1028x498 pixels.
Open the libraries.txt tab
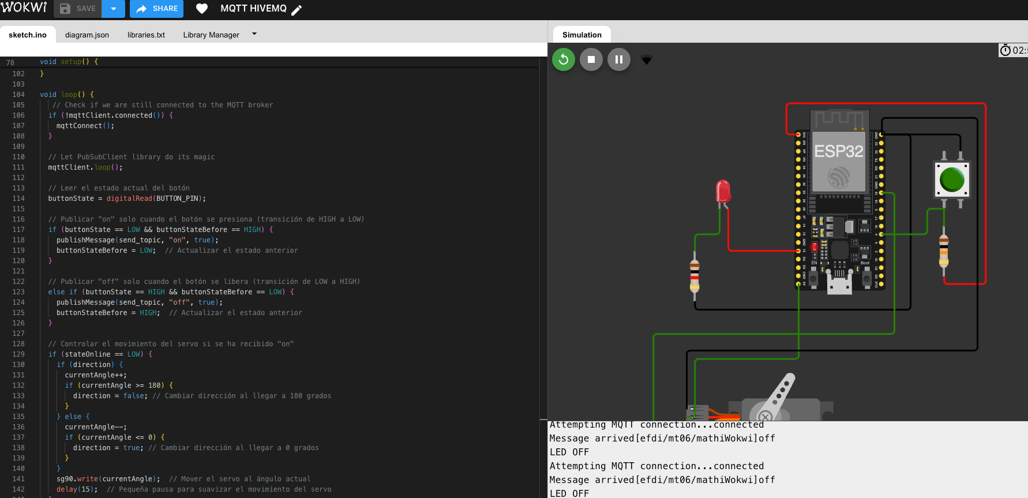(146, 35)
